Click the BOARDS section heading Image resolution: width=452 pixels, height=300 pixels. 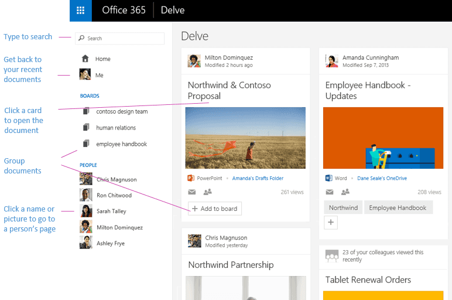tap(90, 96)
